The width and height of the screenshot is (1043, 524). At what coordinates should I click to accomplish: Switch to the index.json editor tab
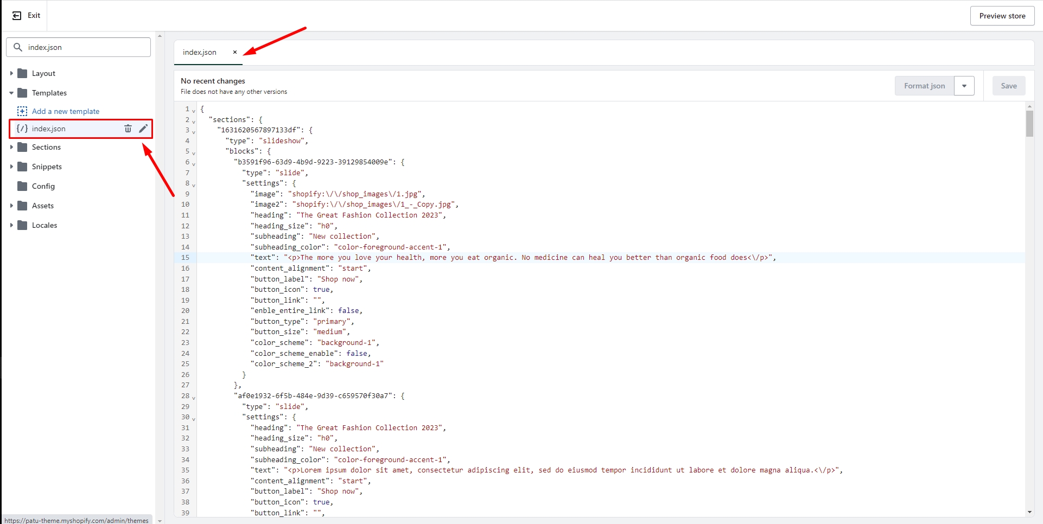pyautogui.click(x=200, y=52)
